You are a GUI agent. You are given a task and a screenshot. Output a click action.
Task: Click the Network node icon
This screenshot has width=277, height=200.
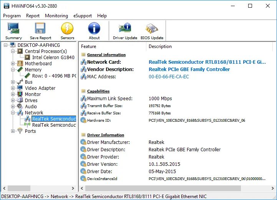[x=20, y=112]
